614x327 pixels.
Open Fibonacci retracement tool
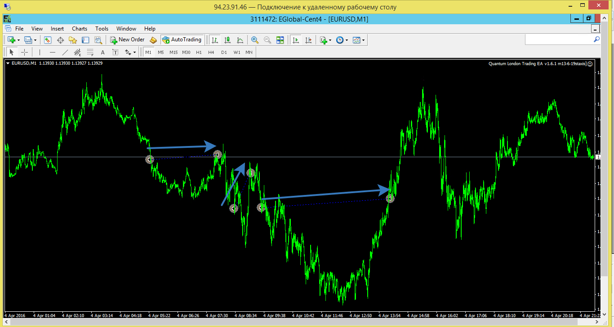(x=90, y=52)
